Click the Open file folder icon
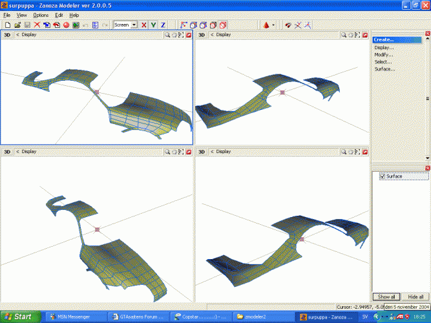Viewport: 431px width, 323px height. pyautogui.click(x=16, y=25)
